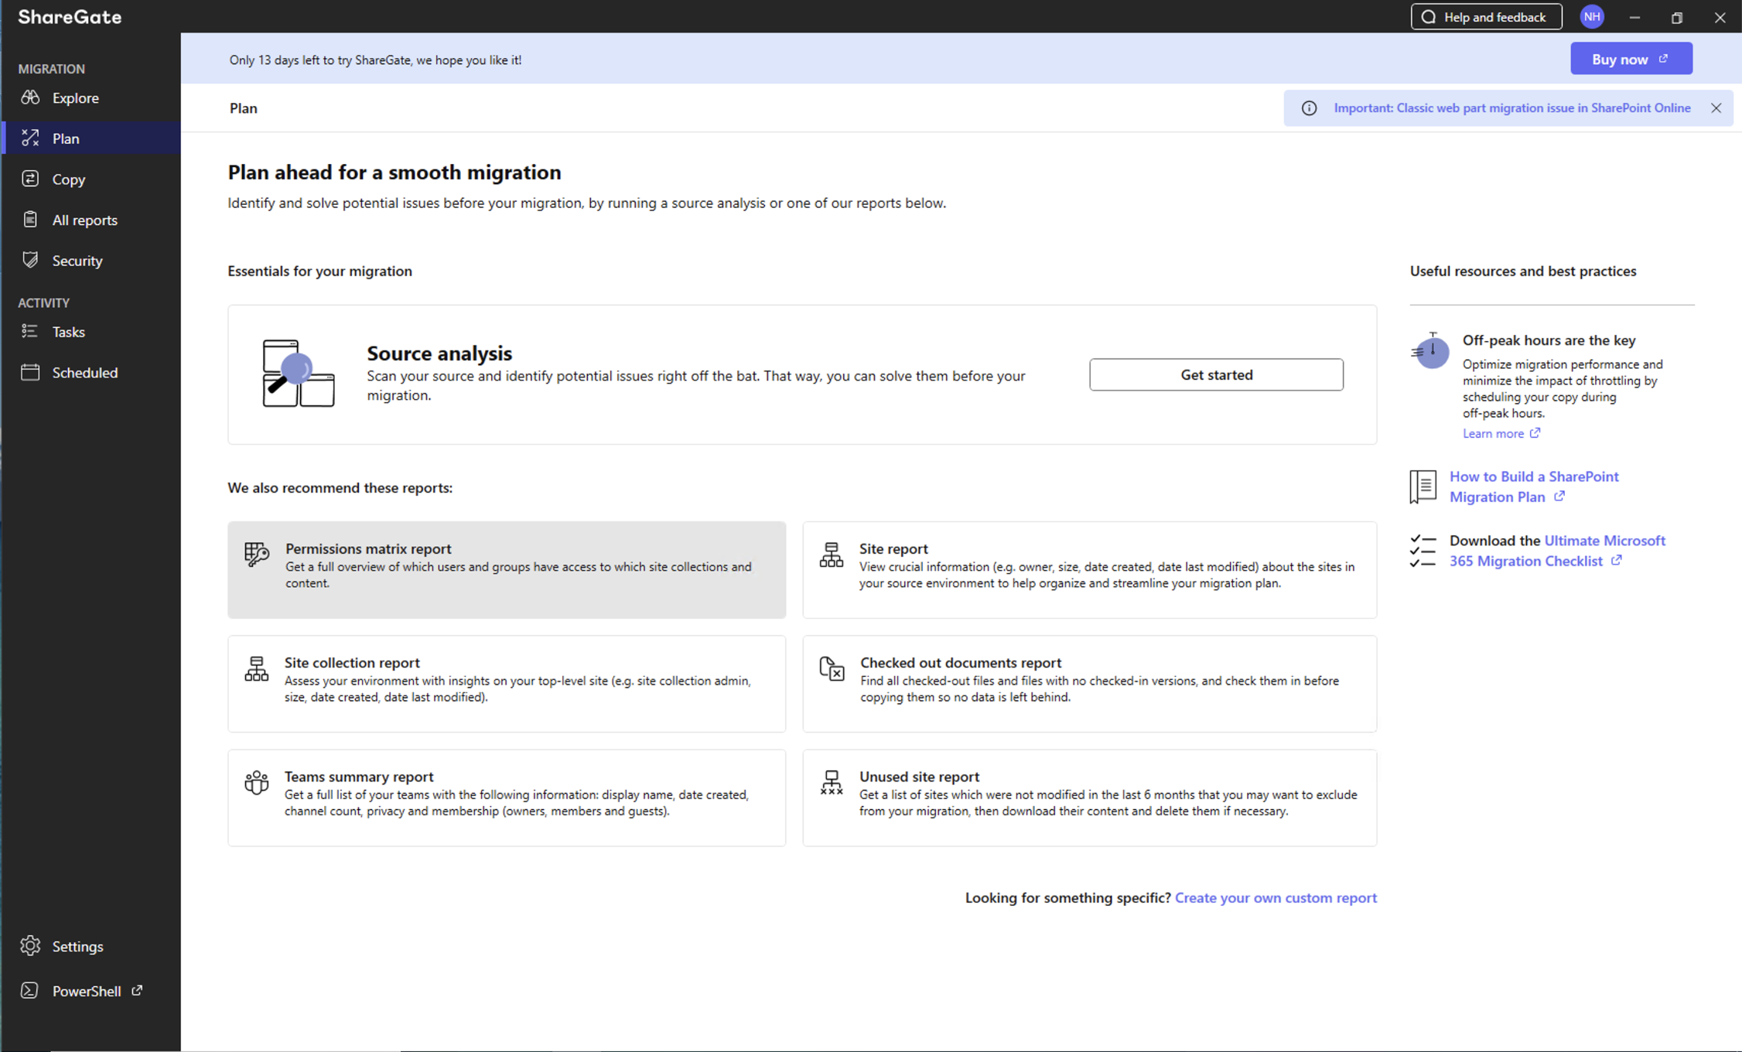Click the Copy sidebar icon
The height and width of the screenshot is (1052, 1742).
tap(30, 179)
